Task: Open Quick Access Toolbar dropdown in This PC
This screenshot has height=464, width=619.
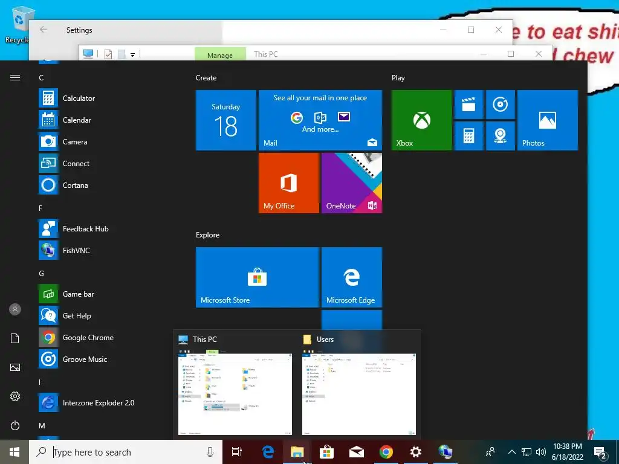Action: pyautogui.click(x=132, y=54)
